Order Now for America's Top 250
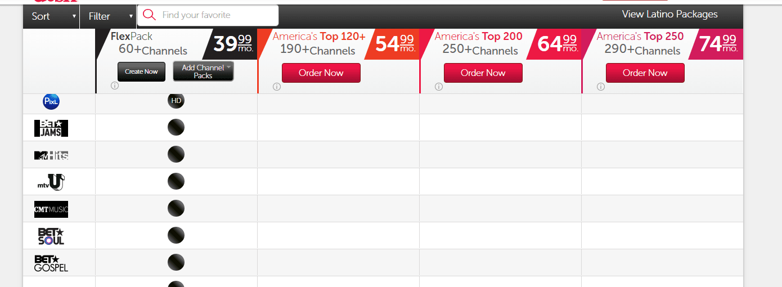The image size is (782, 287). [x=645, y=73]
